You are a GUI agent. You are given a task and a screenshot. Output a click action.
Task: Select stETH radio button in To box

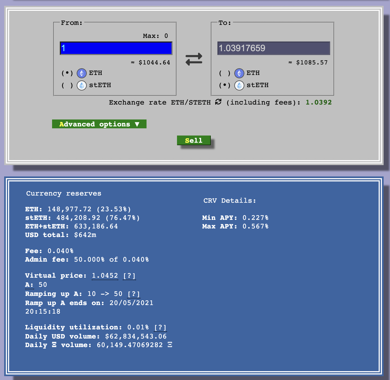pyautogui.click(x=225, y=85)
